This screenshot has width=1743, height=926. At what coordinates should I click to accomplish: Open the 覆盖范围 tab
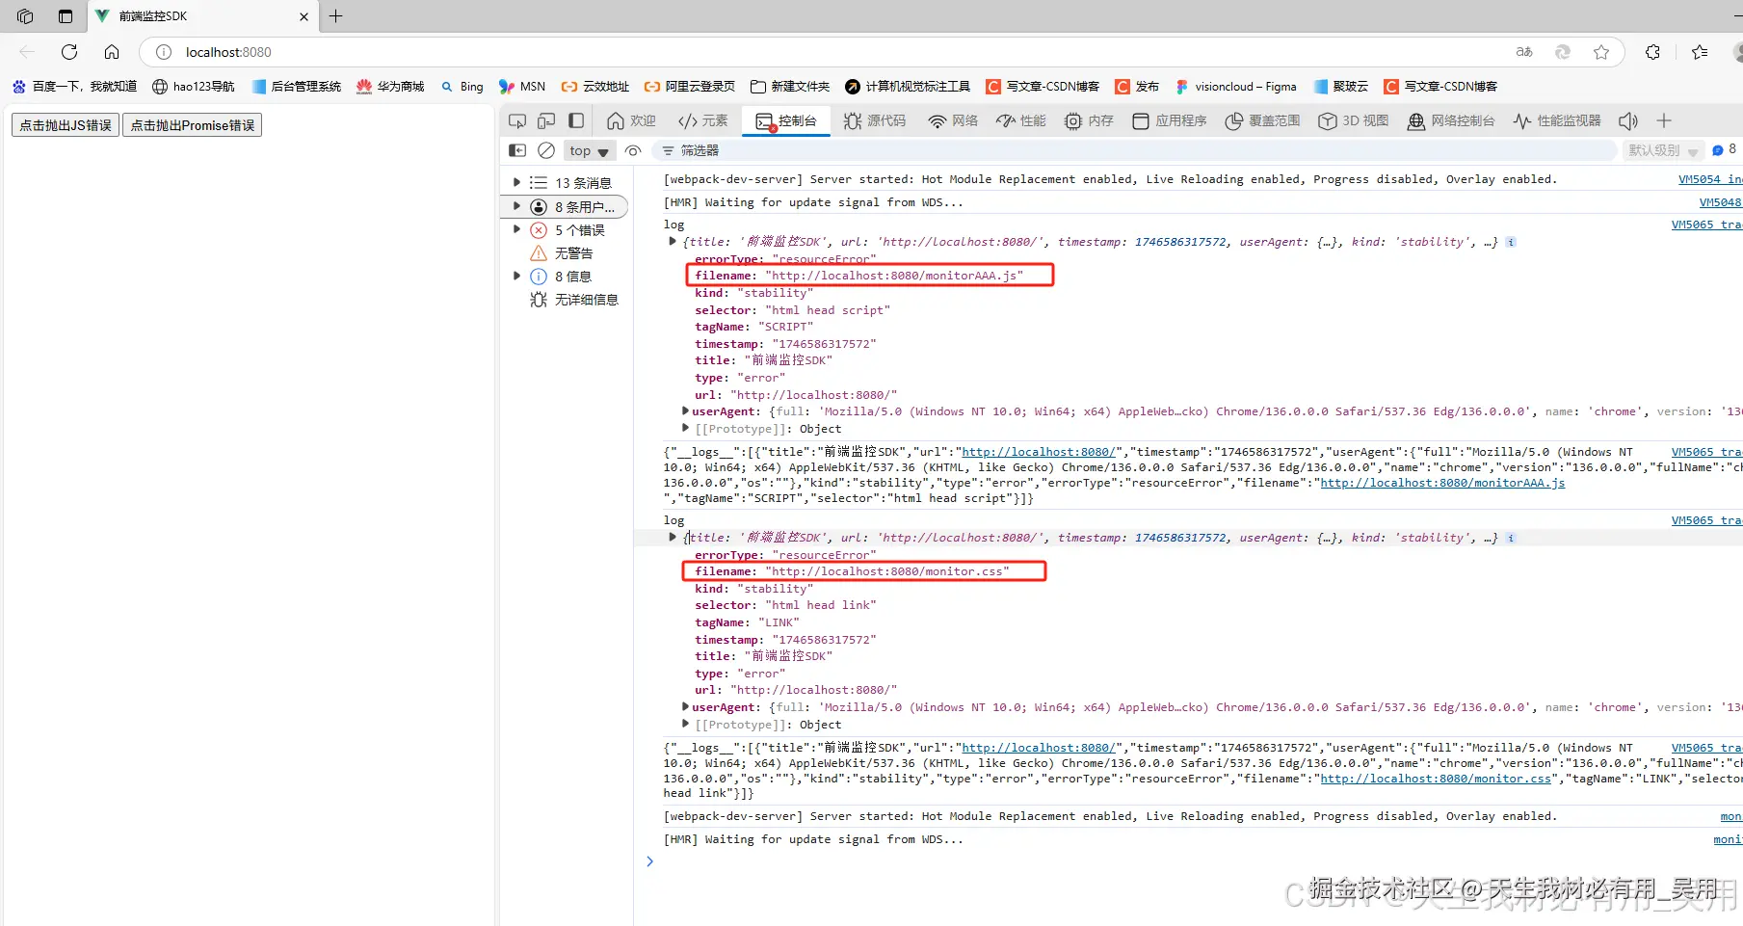[x=1262, y=120]
